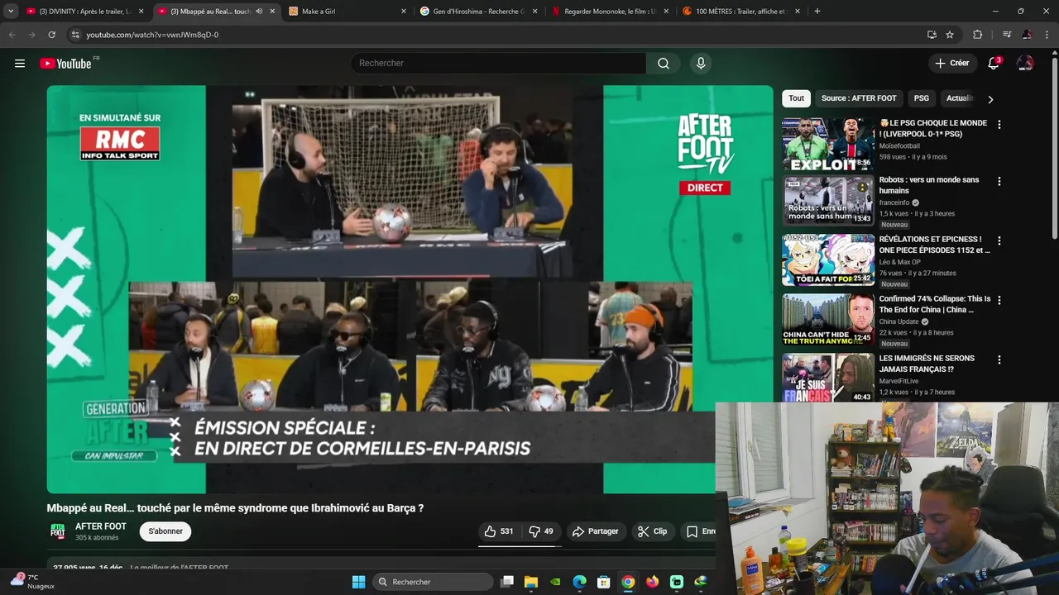Click into the YouTube Rechercher field

click(498, 64)
